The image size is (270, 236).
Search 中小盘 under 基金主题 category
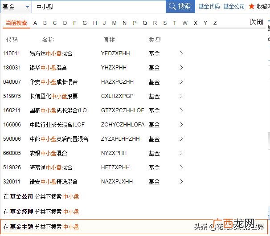click(x=134, y=227)
